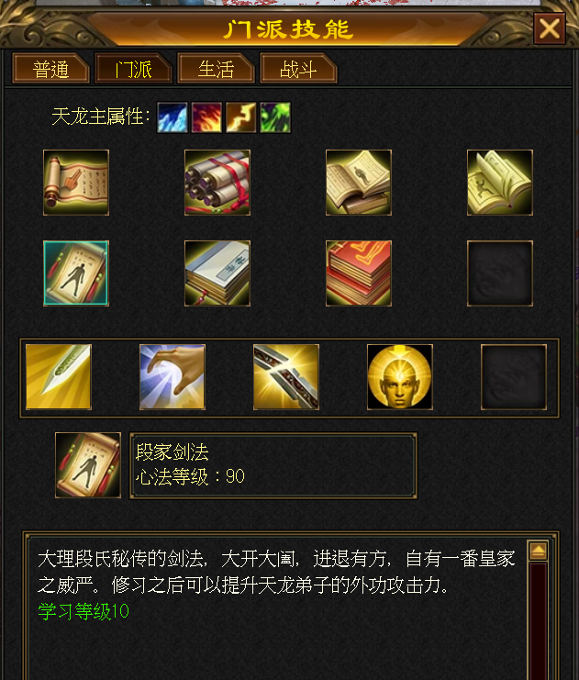Switch to the 战斗 tab
The height and width of the screenshot is (680, 579).
[298, 69]
